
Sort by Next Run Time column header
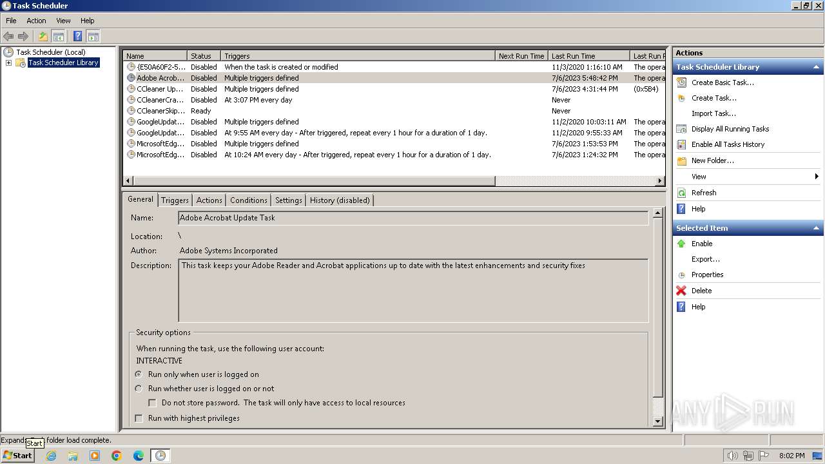pos(521,56)
